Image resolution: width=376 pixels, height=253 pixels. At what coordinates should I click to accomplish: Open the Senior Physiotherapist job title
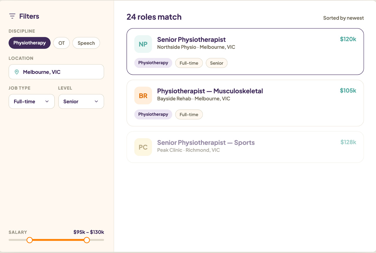[192, 40]
